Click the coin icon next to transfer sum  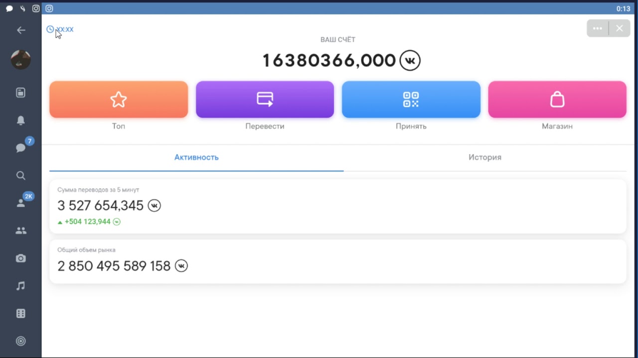[x=155, y=205]
